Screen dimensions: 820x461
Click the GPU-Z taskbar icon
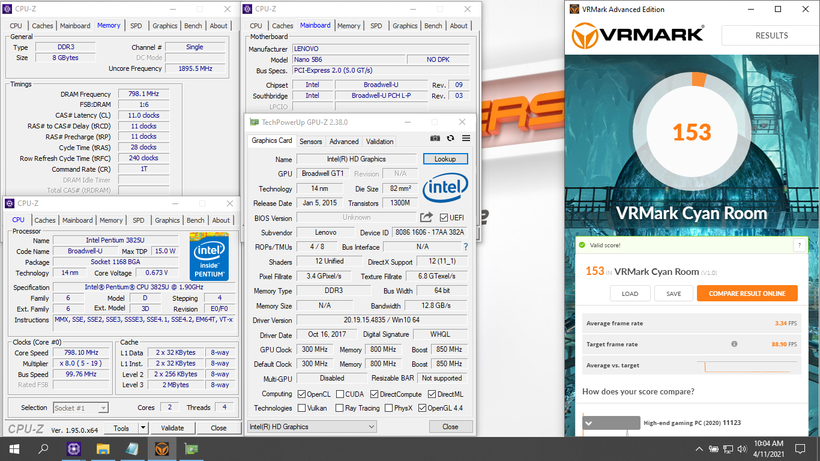tap(191, 448)
